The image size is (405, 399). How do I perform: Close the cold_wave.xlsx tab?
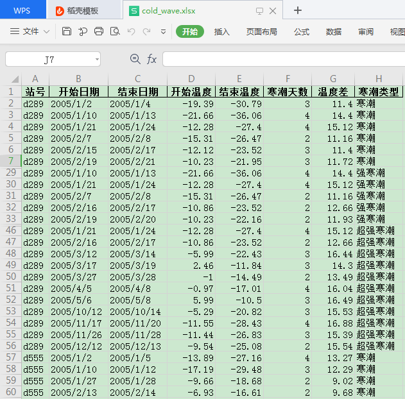click(273, 11)
